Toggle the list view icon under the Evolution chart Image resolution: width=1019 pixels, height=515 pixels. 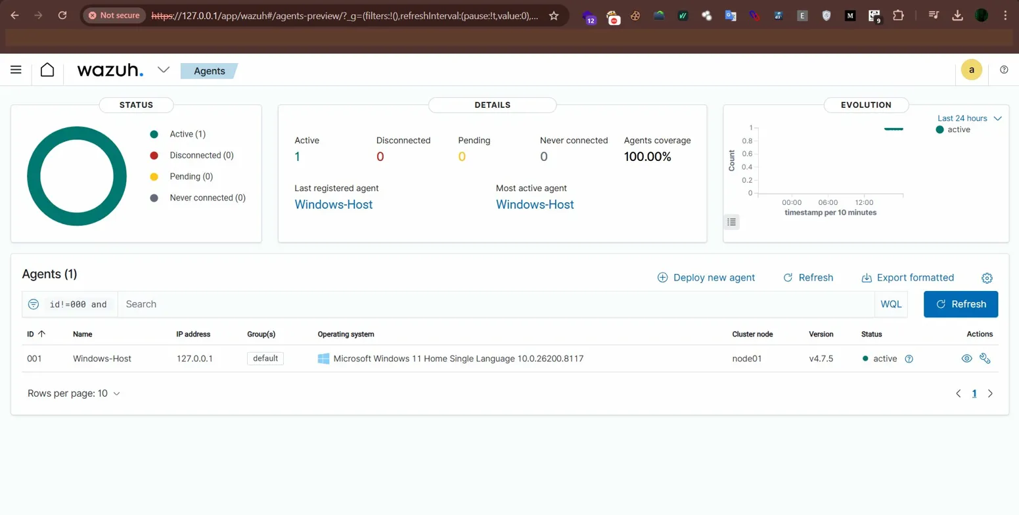[x=731, y=222]
